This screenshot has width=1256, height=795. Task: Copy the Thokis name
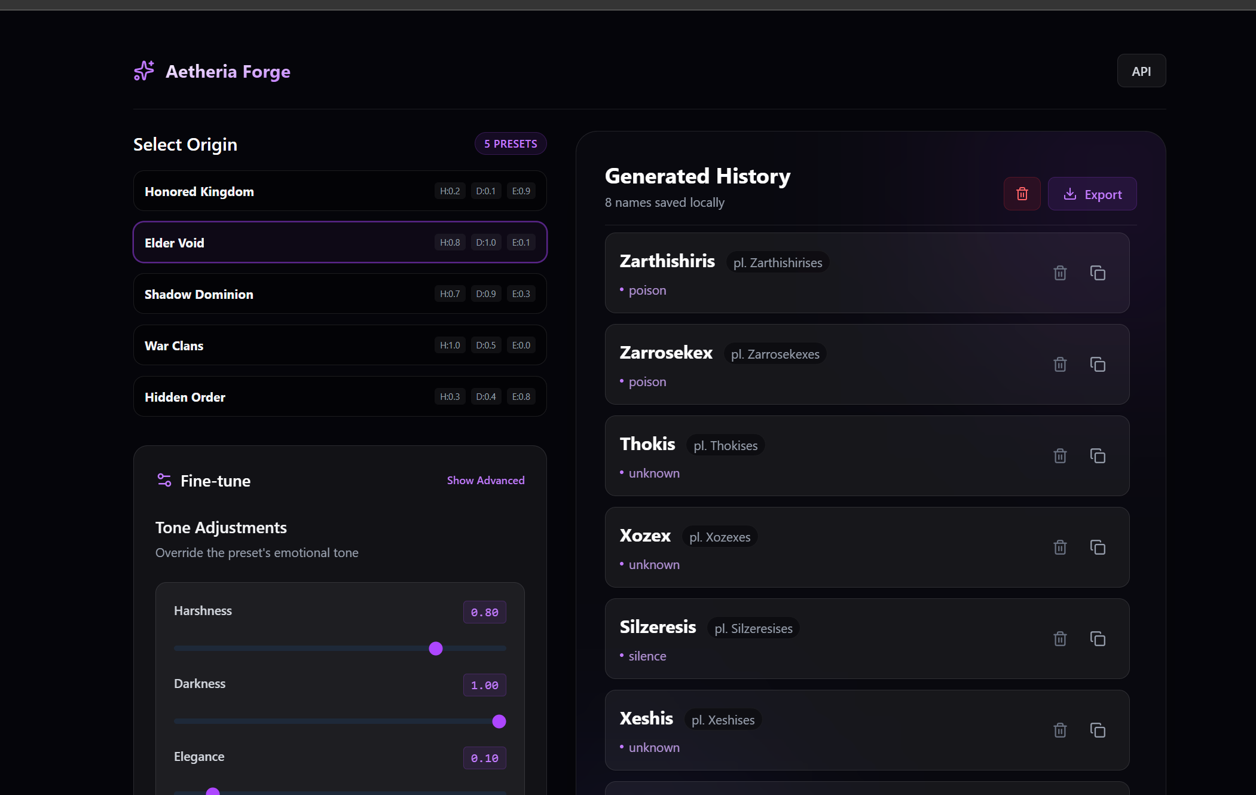pos(1098,456)
